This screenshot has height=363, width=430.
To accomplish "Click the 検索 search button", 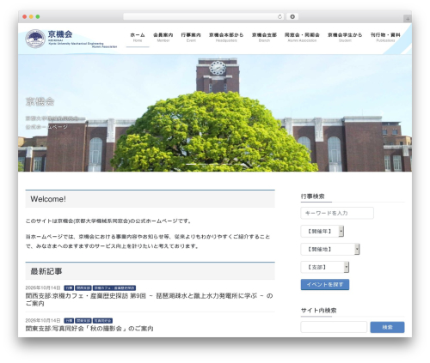I will 387,327.
